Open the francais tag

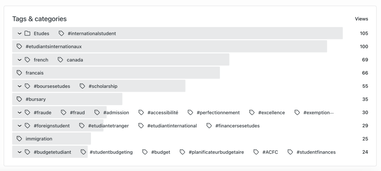click(x=34, y=73)
